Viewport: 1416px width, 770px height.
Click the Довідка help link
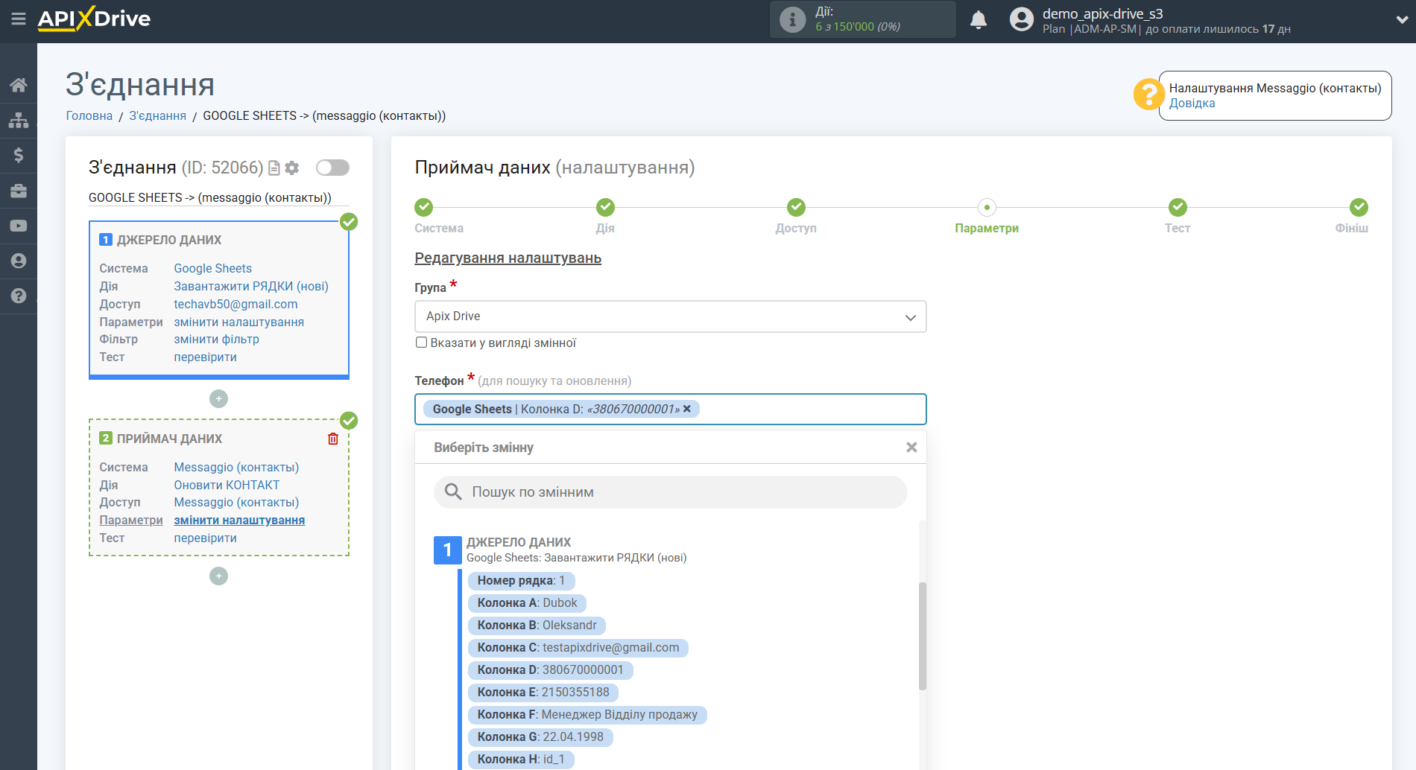point(1192,104)
